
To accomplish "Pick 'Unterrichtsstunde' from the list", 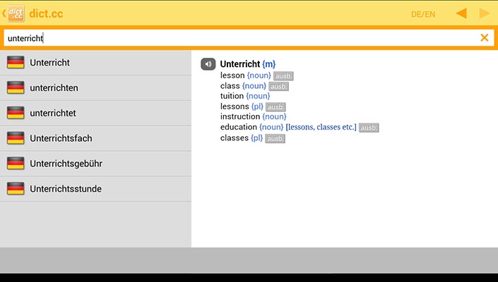I will [66, 189].
